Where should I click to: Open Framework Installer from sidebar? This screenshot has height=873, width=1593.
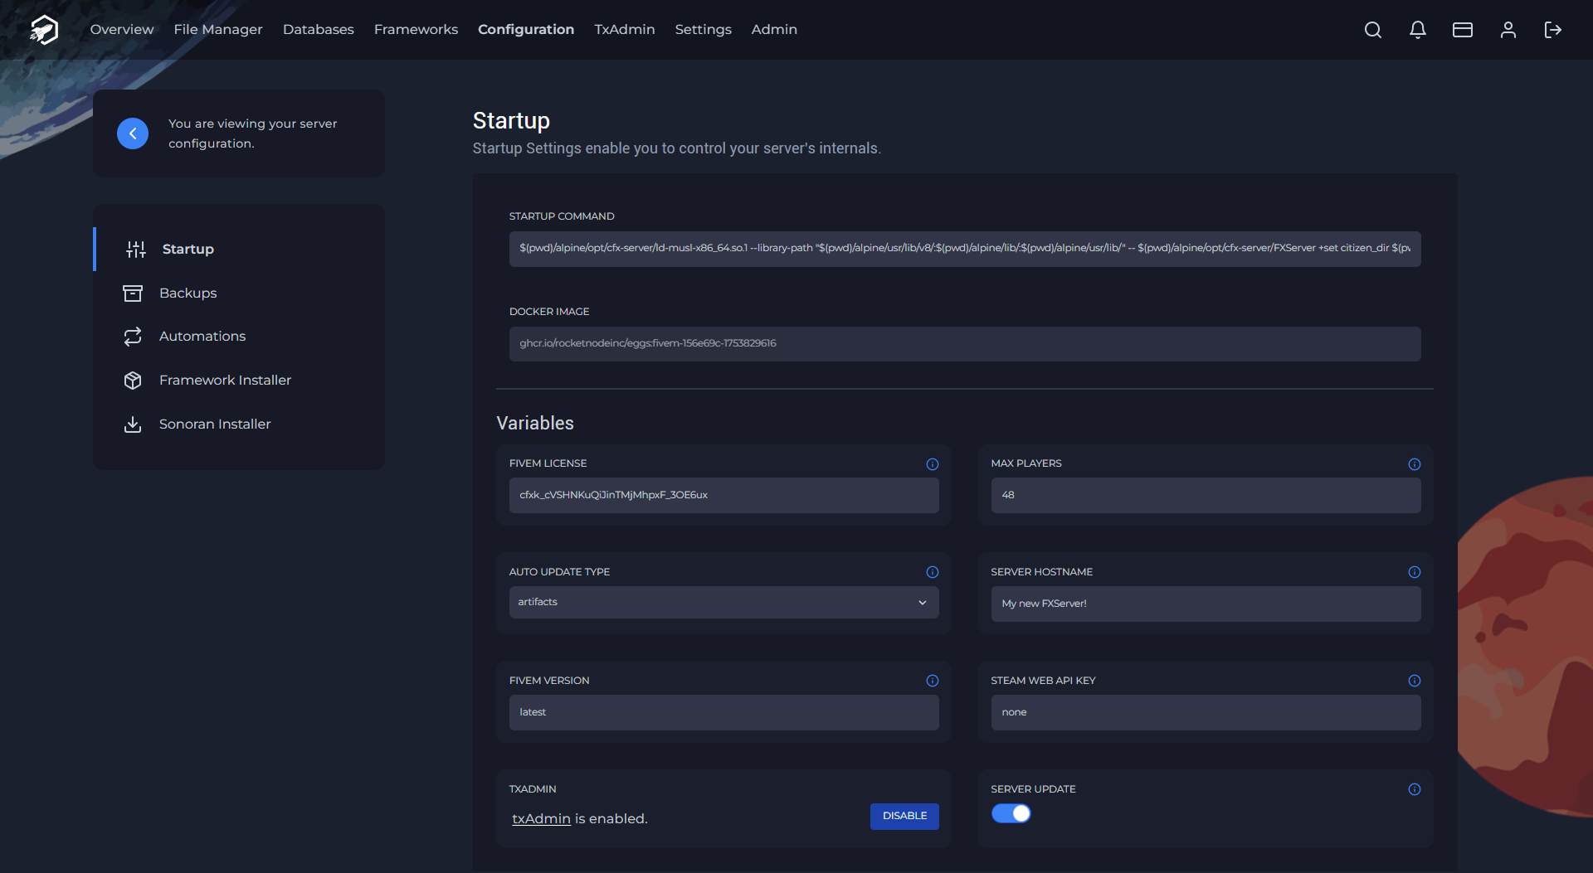click(x=225, y=380)
